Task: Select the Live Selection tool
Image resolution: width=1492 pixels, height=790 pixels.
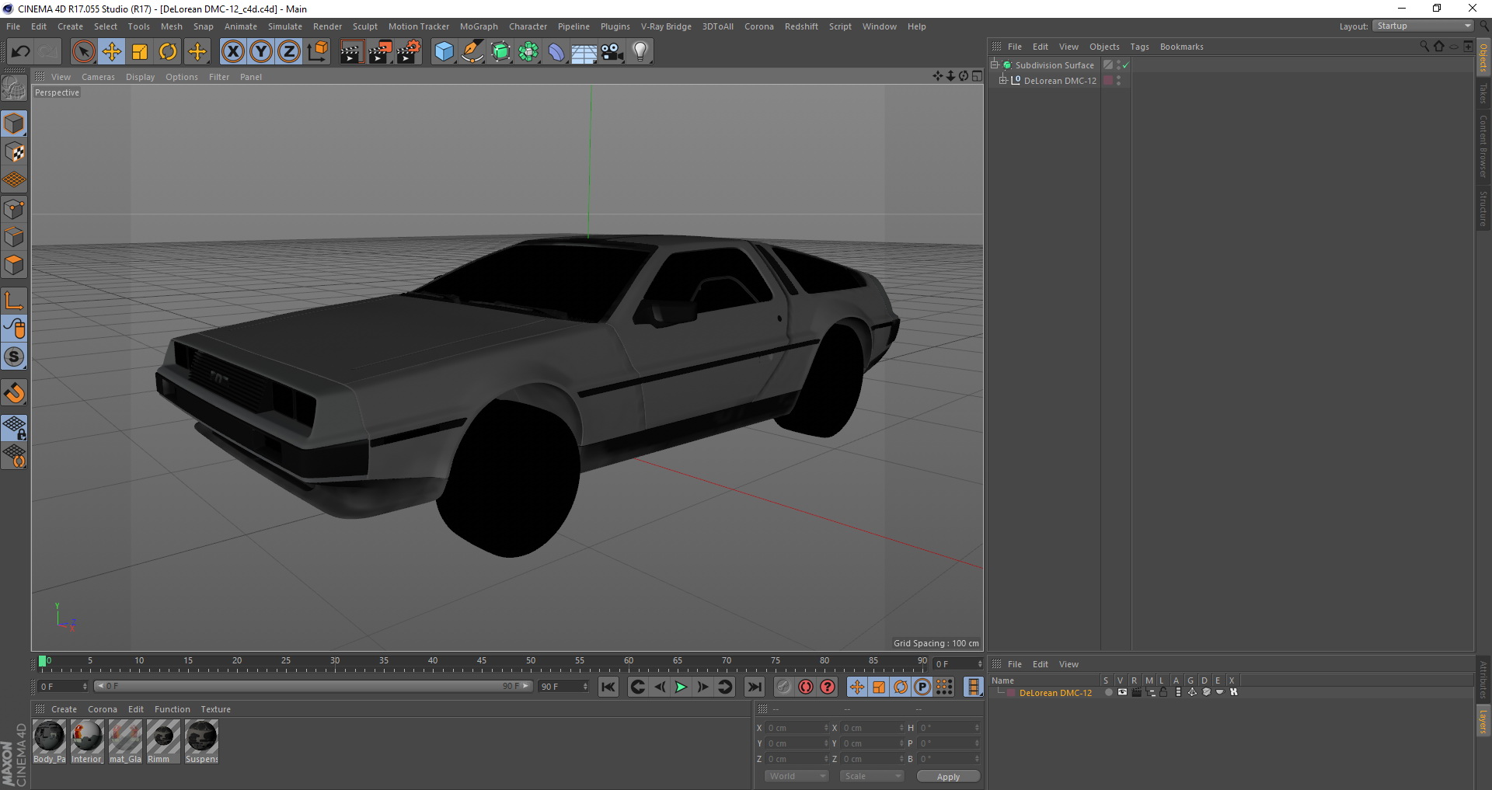Action: click(83, 52)
